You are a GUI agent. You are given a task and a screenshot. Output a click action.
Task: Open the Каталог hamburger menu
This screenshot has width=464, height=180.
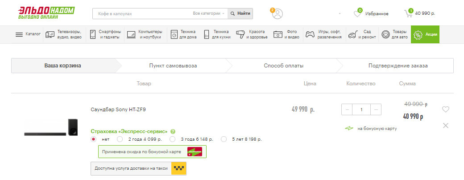pyautogui.click(x=28, y=34)
